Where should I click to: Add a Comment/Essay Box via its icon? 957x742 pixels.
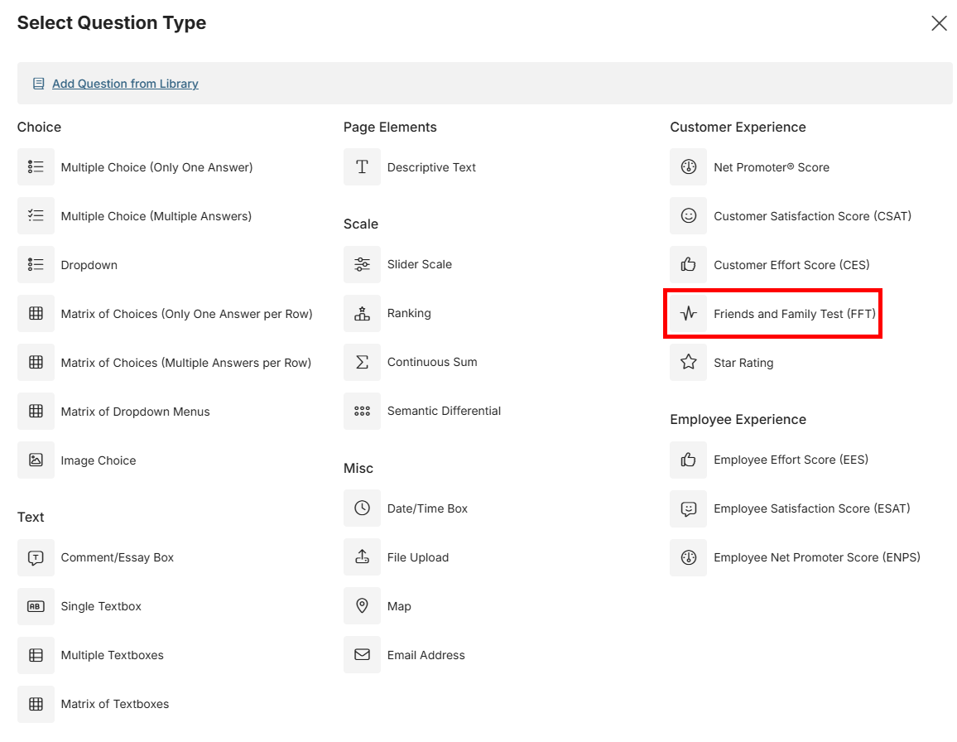36,557
